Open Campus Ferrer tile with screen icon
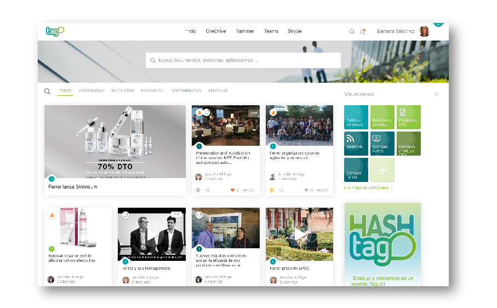The width and height of the screenshot is (497, 308). [x=382, y=144]
